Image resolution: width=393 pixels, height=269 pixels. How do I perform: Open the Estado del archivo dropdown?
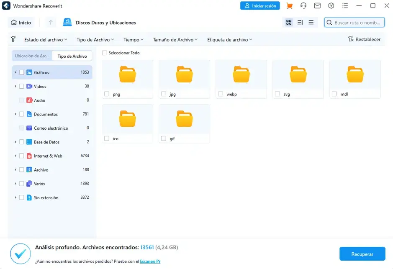46,40
